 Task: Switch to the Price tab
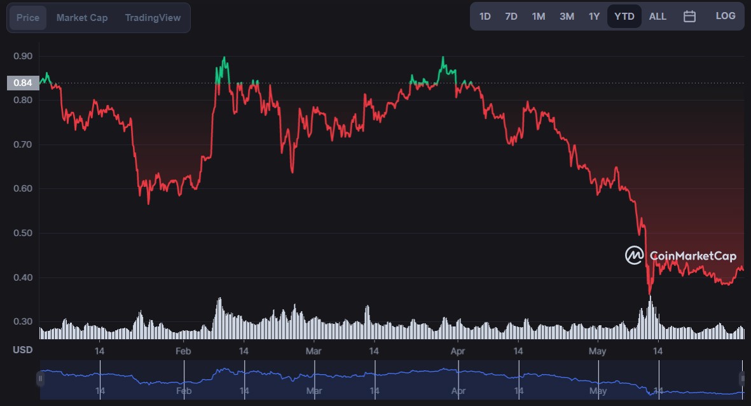click(x=28, y=18)
